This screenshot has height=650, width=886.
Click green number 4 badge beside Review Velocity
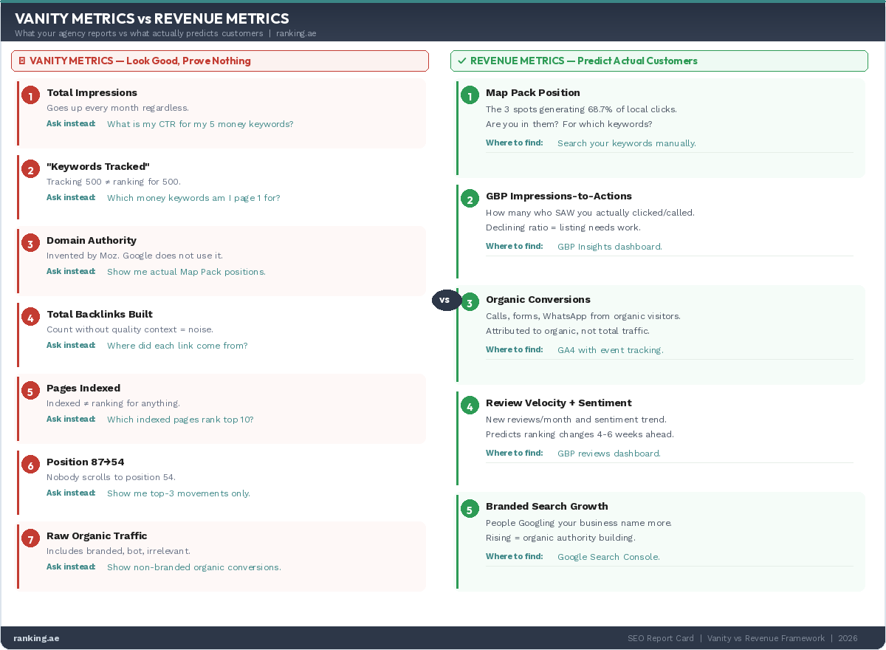click(469, 406)
